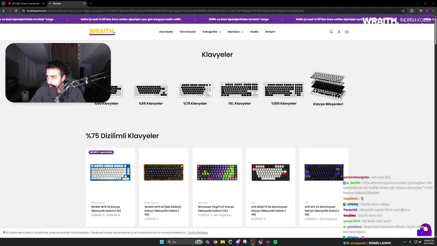Screen dimensions: 437x246
Task: Open the shopping cart icon
Action: [x=347, y=32]
